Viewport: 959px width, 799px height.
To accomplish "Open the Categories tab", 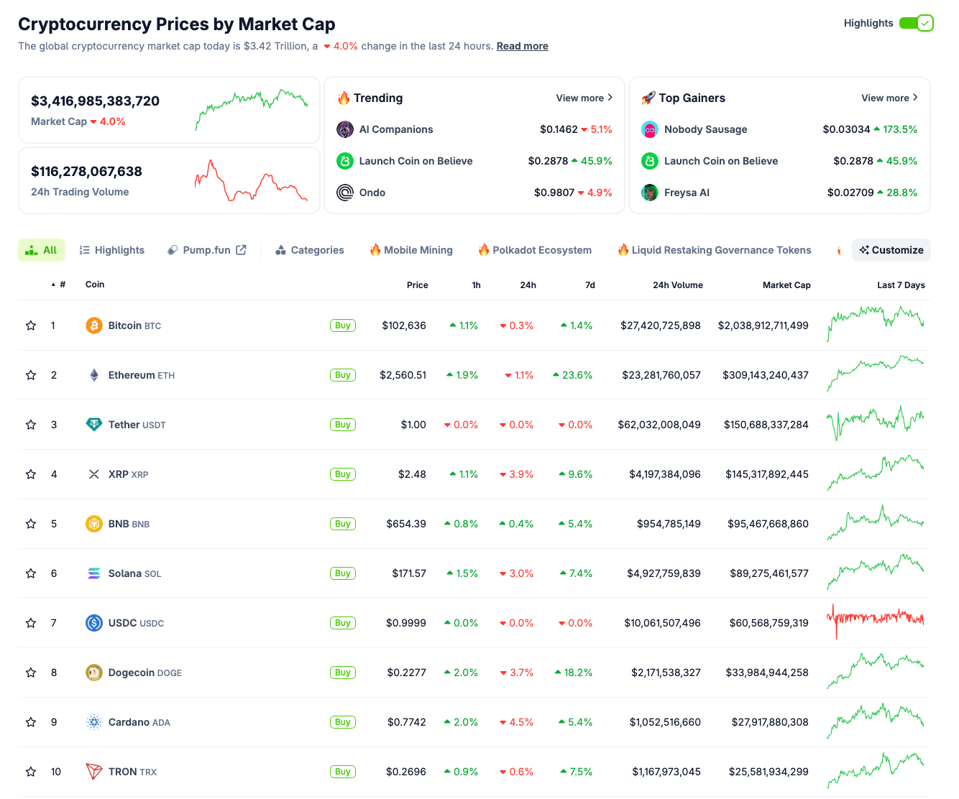I will 310,250.
